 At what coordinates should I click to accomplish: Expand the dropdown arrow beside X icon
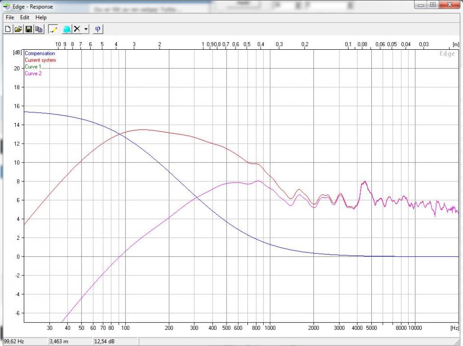click(86, 29)
